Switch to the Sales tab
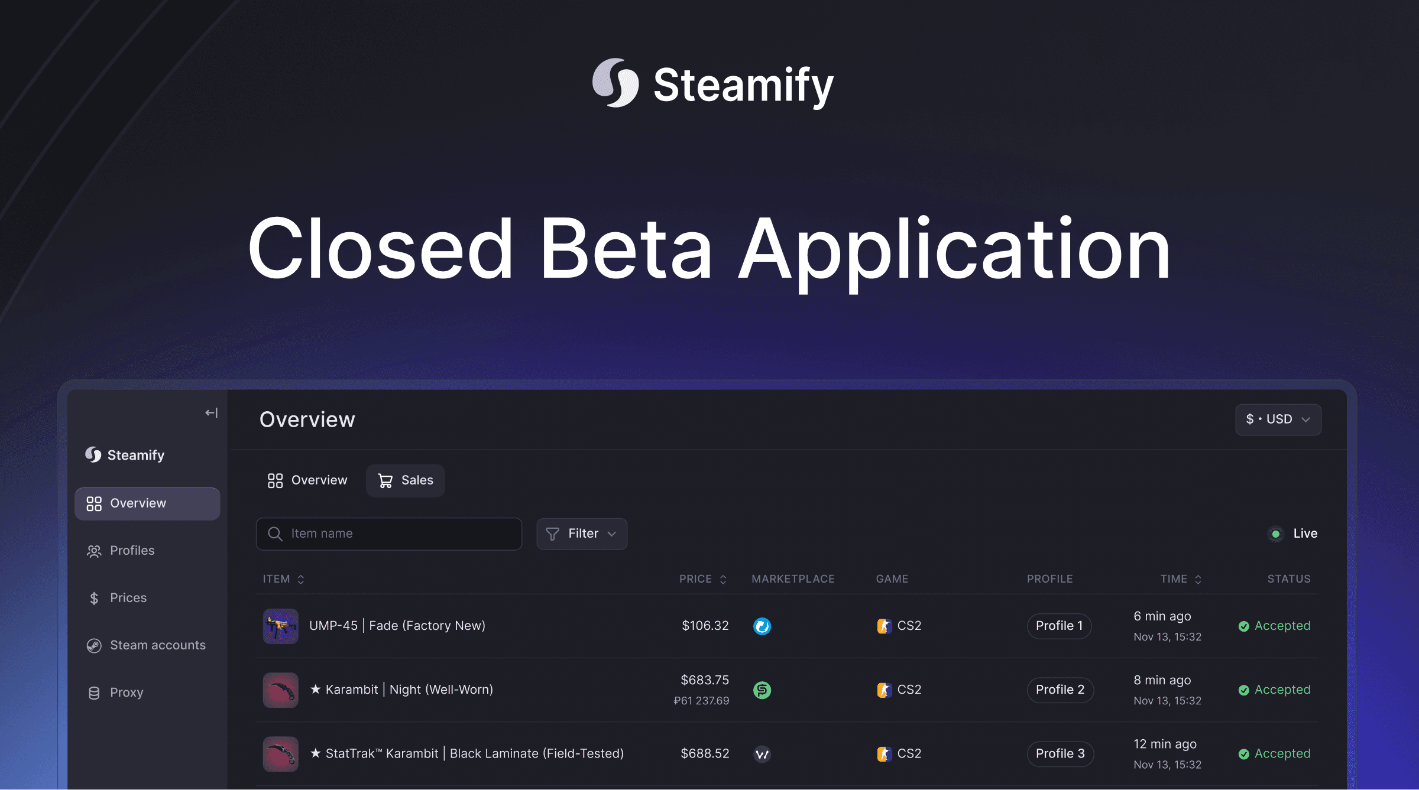Image resolution: width=1419 pixels, height=790 pixels. coord(406,480)
